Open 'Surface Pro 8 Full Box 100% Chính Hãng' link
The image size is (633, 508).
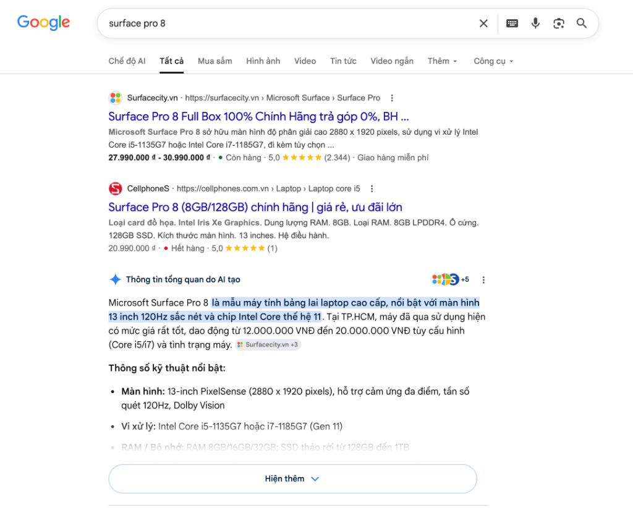pyautogui.click(x=258, y=117)
